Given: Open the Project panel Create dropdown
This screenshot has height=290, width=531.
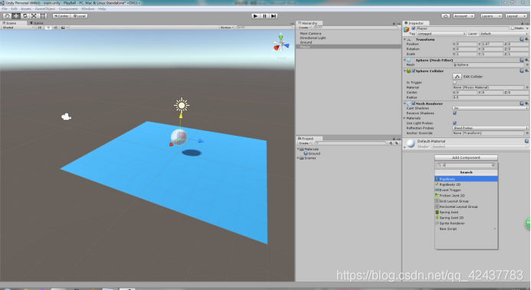Looking at the screenshot, I should 304,143.
